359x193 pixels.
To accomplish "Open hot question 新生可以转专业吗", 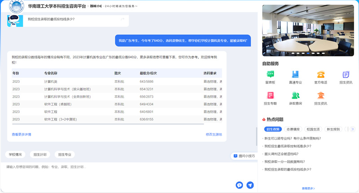I will [293, 138].
